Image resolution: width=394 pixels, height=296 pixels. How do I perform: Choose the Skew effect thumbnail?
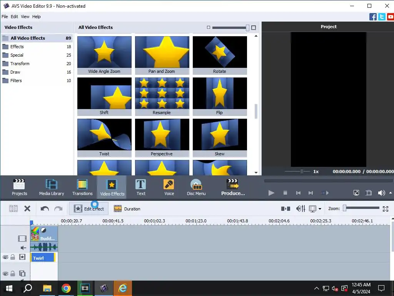[220, 138]
